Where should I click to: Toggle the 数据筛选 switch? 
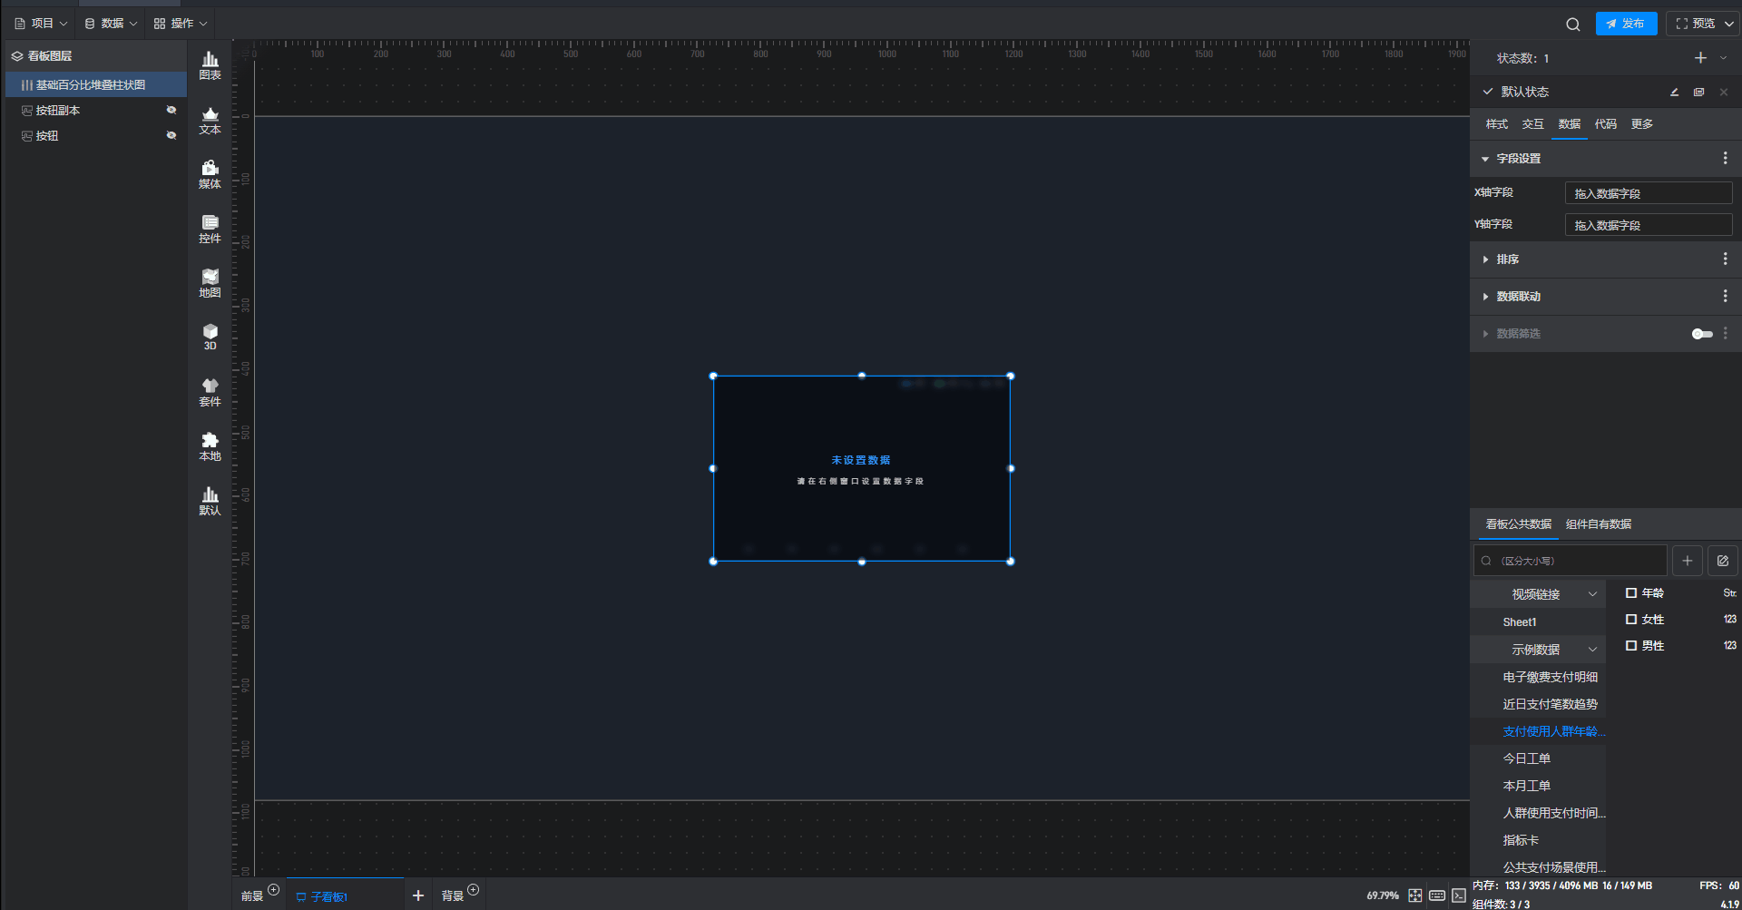point(1701,334)
